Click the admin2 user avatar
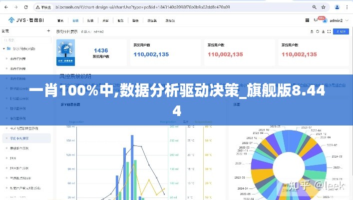The height and width of the screenshot is (200, 353). click(x=325, y=20)
